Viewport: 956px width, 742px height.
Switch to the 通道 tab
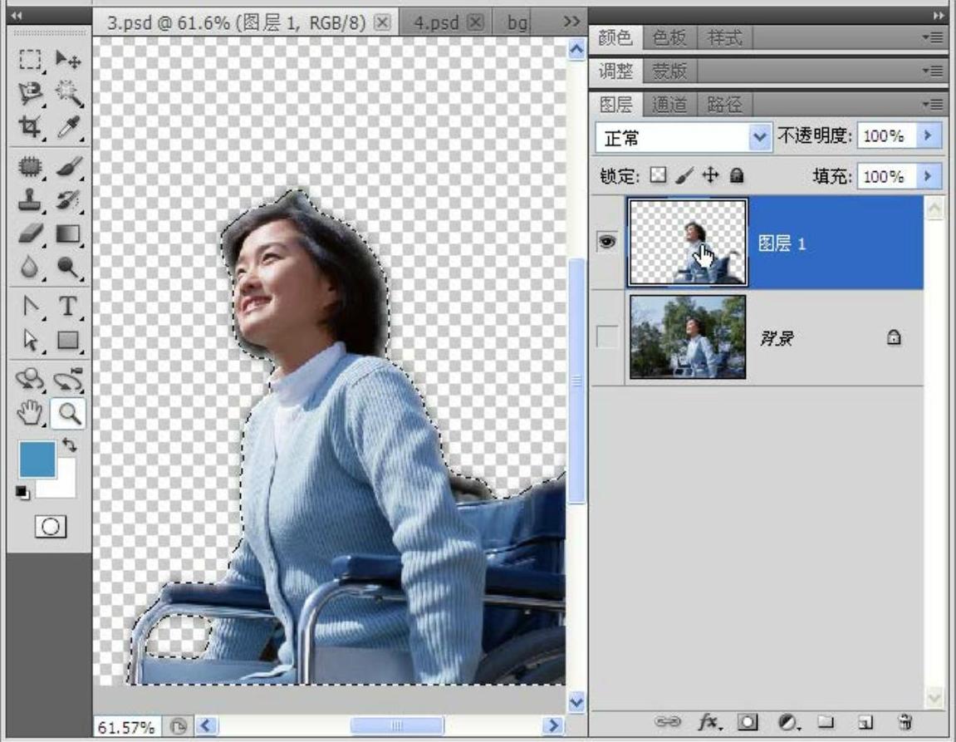click(669, 105)
